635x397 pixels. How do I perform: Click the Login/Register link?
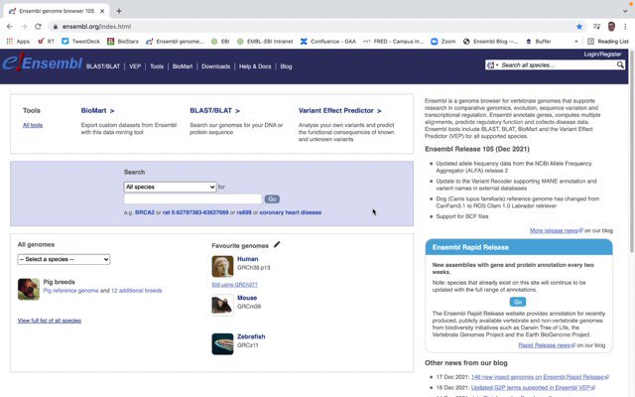point(602,54)
